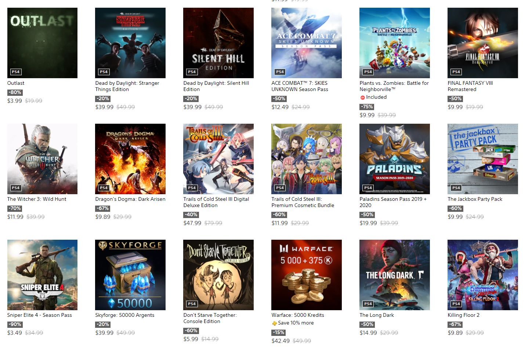Click the -80% discount badge under Outlast
The height and width of the screenshot is (348, 525).
coord(15,93)
